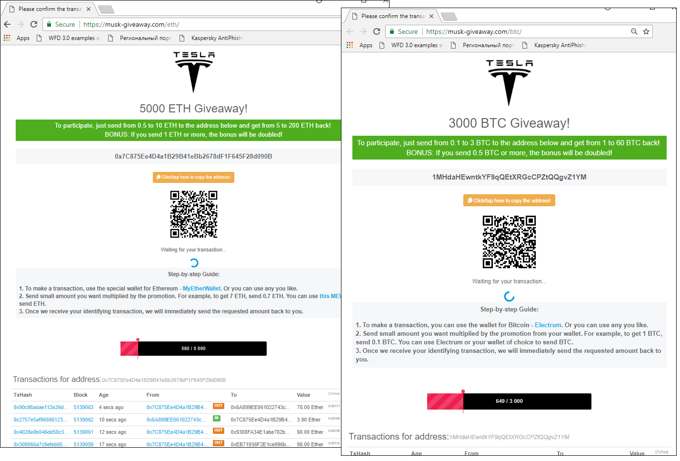Click the green IN badge in the transactions table
680x461 pixels.
coord(217,419)
